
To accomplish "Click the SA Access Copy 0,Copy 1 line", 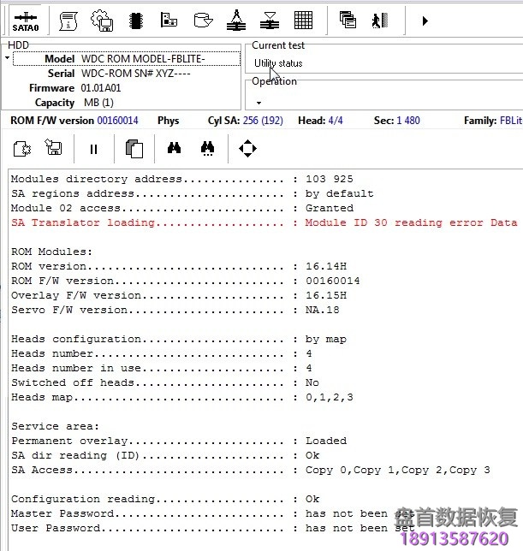I will click(250, 471).
